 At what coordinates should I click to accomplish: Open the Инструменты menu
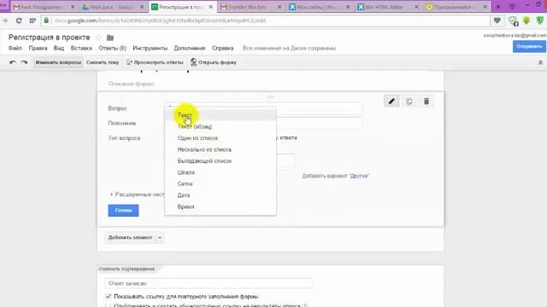[x=150, y=48]
